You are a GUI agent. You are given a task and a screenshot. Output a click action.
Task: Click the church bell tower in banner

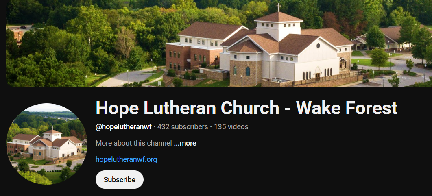tap(278, 27)
